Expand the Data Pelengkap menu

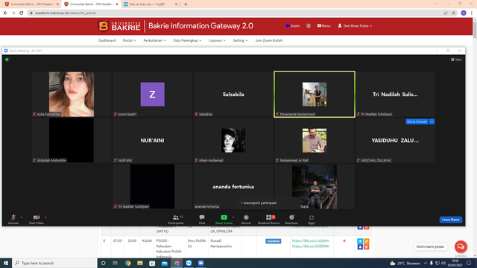[x=187, y=40]
